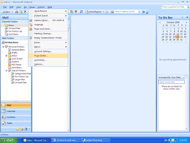Collapse the Personal Folders tree node

click(x=3, y=47)
